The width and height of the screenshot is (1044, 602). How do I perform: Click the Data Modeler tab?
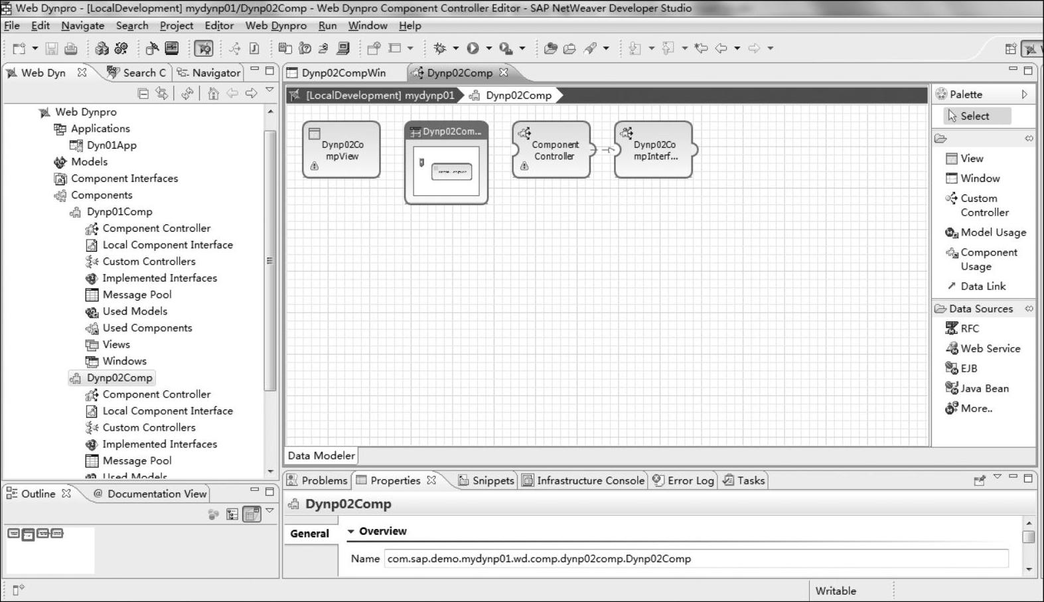tap(321, 456)
